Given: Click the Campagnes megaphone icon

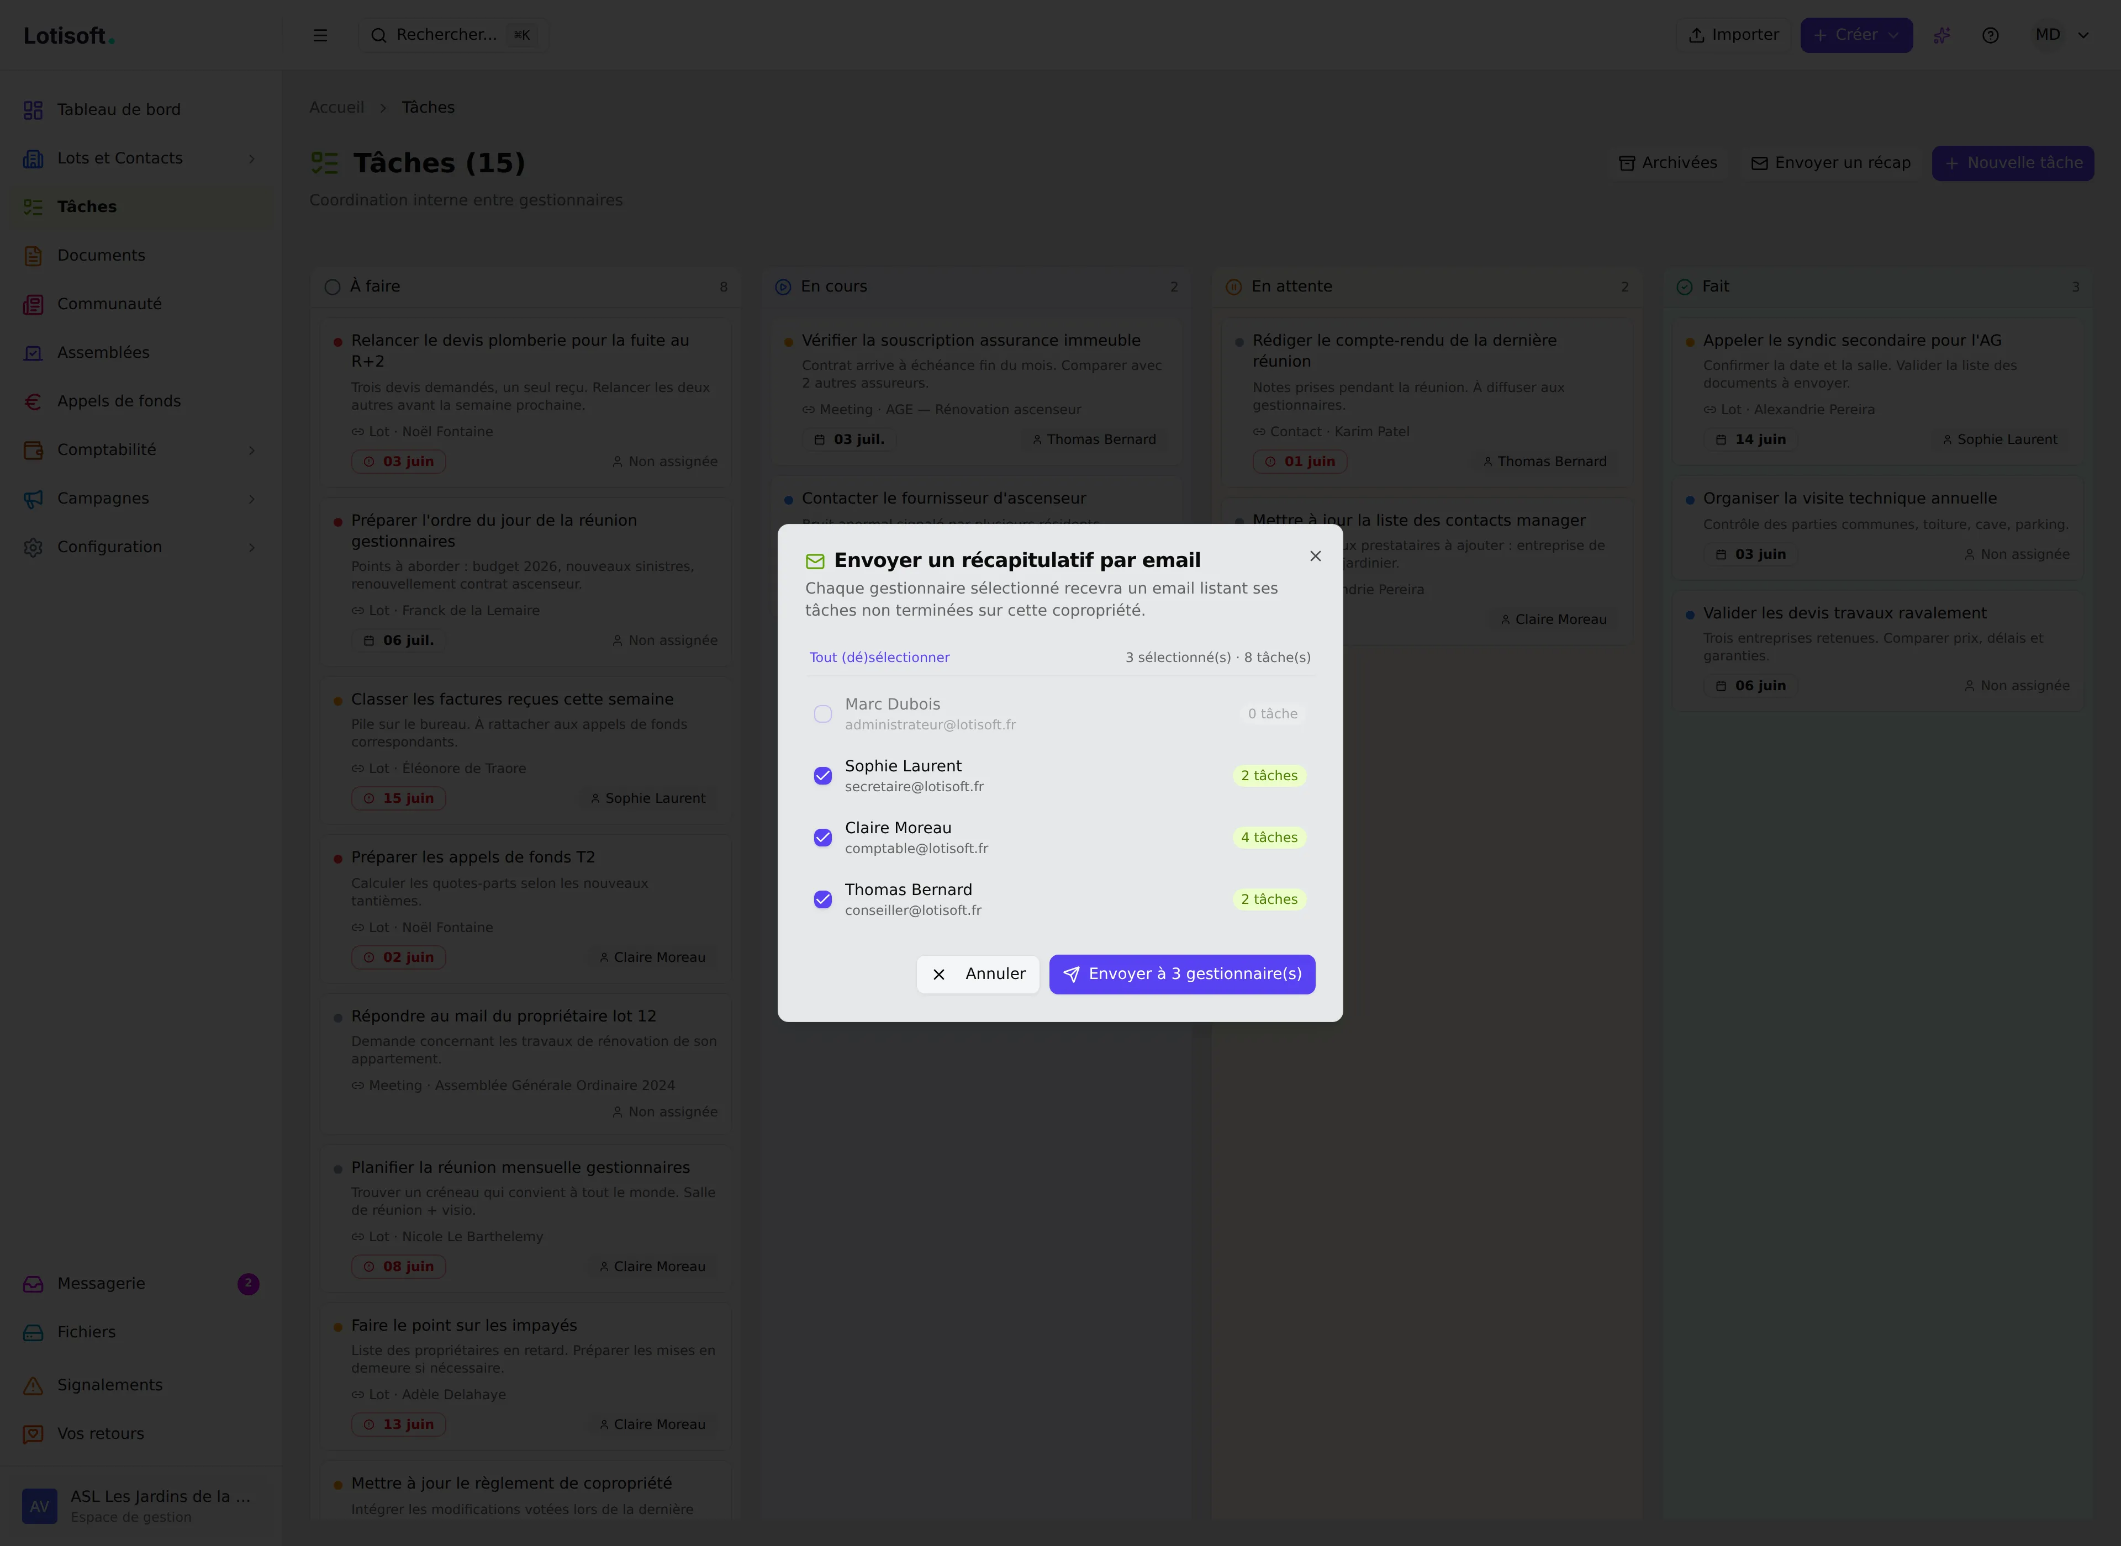Looking at the screenshot, I should [34, 499].
